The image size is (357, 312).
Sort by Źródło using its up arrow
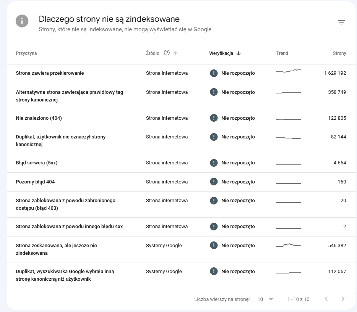tap(175, 53)
